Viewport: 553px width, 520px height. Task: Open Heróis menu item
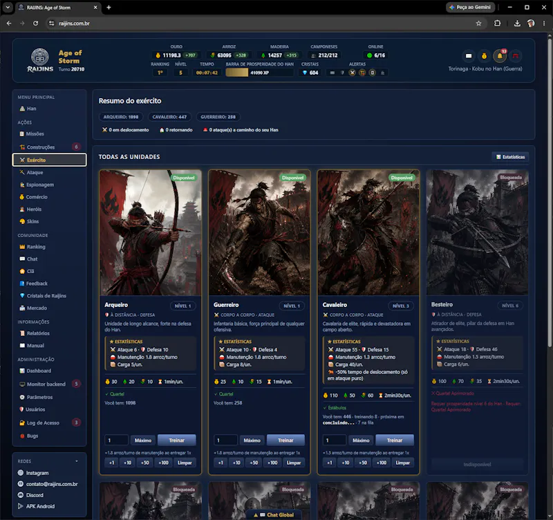pyautogui.click(x=49, y=210)
